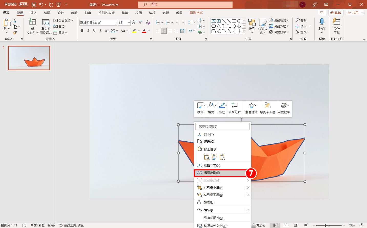Screen dimensions: 367x228
Task: Expand Bring to Front submenu arrow
Action: coord(248,188)
